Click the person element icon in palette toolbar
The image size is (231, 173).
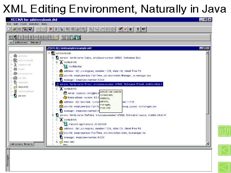pos(16,37)
